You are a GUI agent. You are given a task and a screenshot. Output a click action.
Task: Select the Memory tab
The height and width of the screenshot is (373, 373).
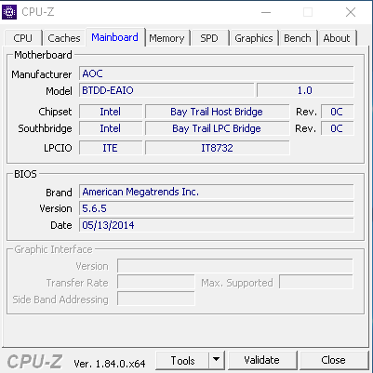point(167,38)
